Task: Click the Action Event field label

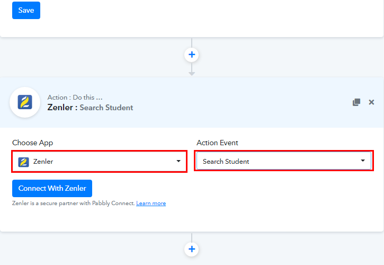Action: pos(217,143)
